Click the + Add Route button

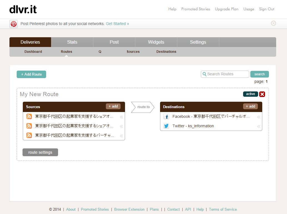point(31,74)
